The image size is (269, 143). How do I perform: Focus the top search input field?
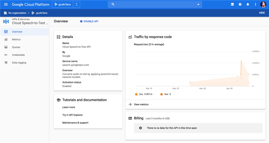155,4
